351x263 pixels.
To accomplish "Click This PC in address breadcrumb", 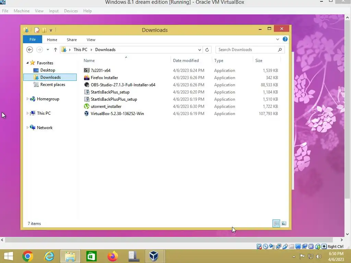I will 80,50.
